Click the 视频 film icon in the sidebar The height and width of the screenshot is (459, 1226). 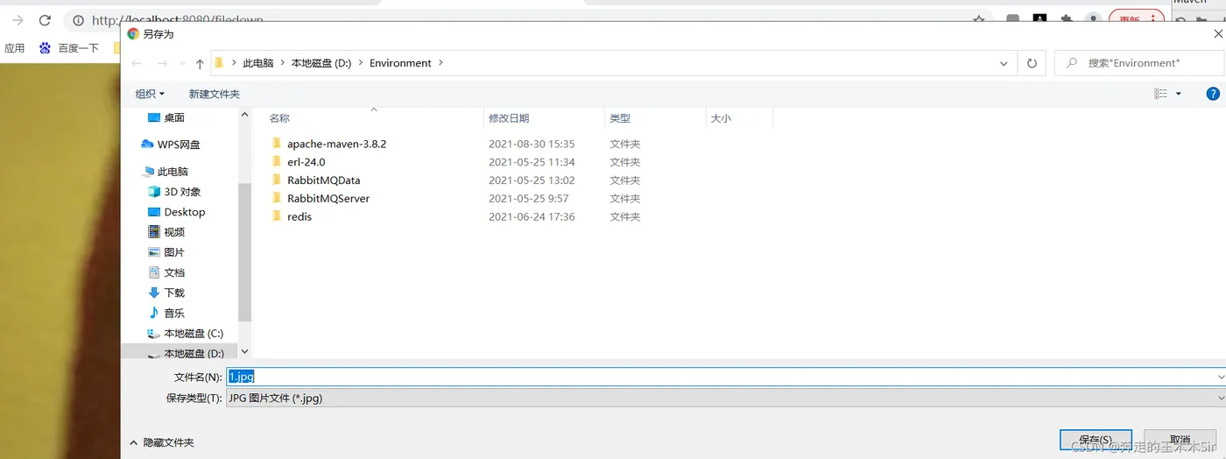154,231
